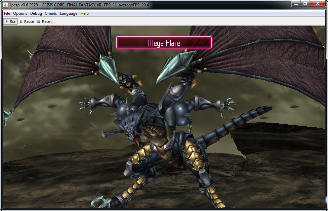Click the Jpcsp Java icon in title bar
Screen dimensions: 328x211
(x=5, y=4)
